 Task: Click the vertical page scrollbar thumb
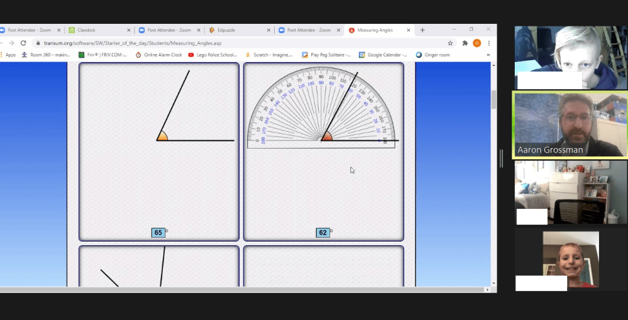pos(493,99)
